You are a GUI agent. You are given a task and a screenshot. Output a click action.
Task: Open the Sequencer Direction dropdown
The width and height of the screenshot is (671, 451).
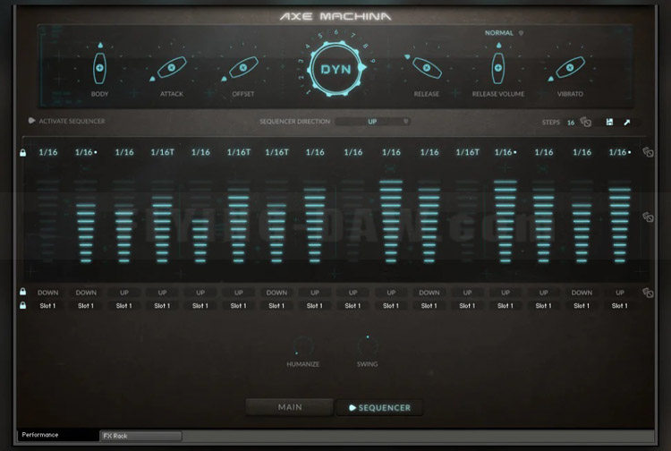(372, 122)
